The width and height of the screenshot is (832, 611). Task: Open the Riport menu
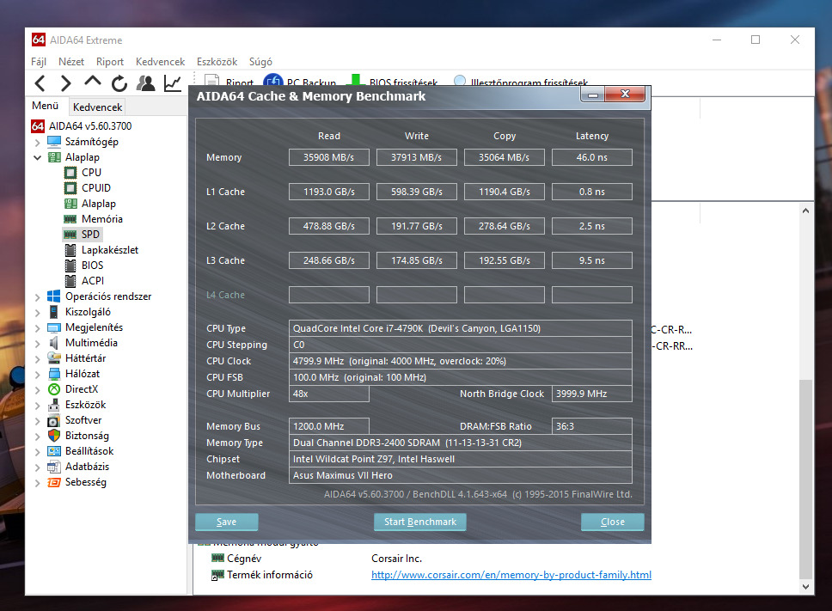click(110, 62)
